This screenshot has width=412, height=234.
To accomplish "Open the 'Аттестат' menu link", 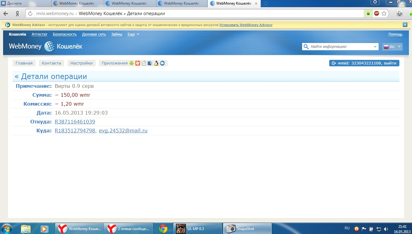I will [39, 34].
